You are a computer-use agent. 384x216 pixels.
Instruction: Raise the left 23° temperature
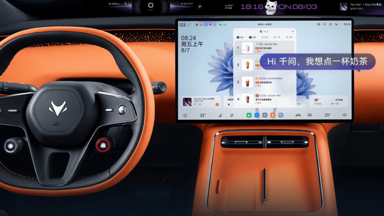pyautogui.click(x=210, y=115)
